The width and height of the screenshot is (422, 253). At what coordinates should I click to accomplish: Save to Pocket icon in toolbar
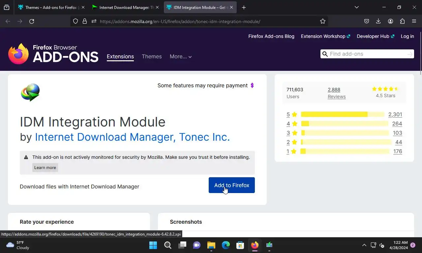(x=367, y=21)
